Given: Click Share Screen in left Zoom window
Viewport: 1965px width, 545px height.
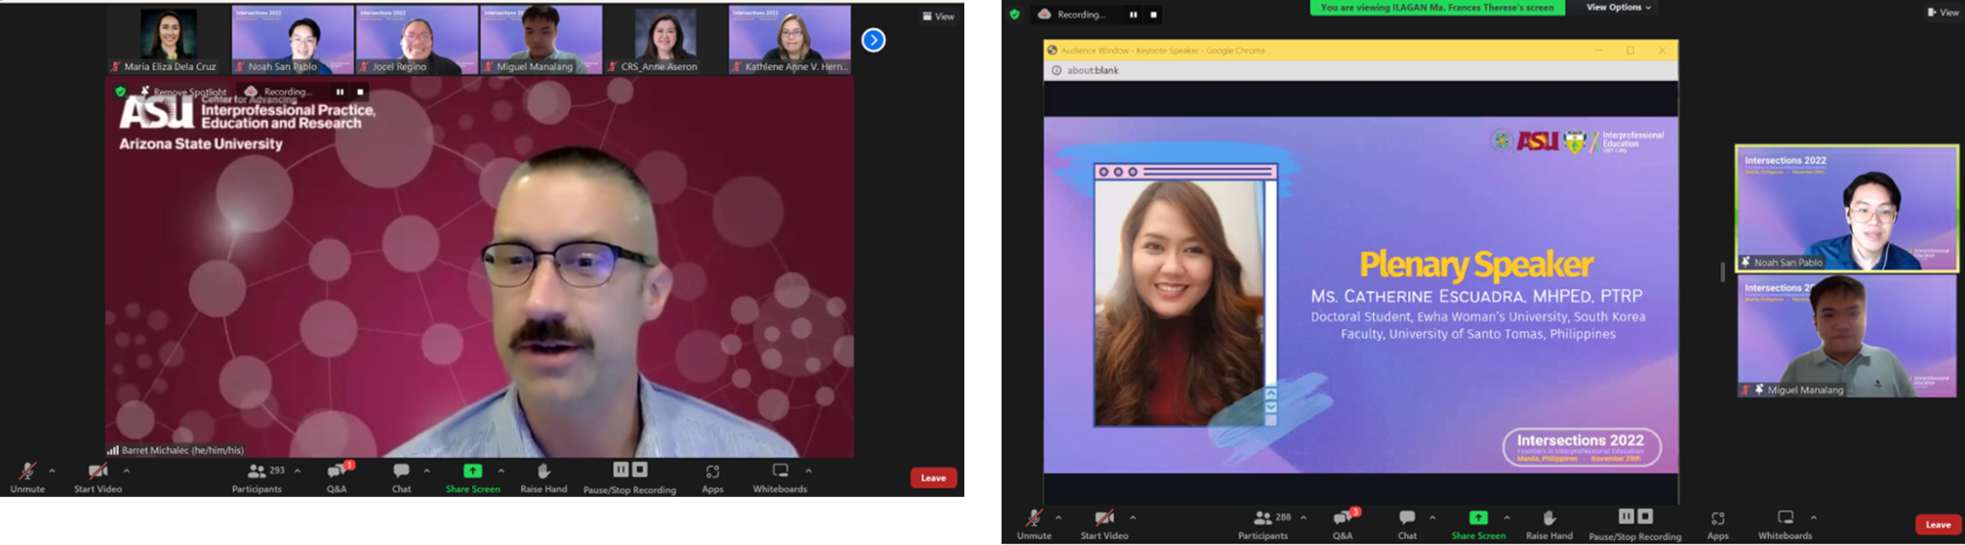Looking at the screenshot, I should coord(473,477).
